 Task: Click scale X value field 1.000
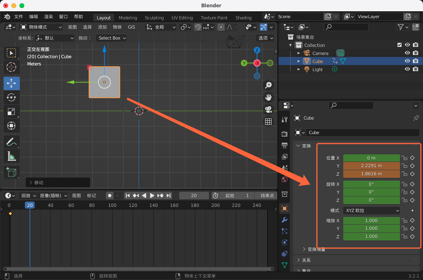click(x=372, y=221)
